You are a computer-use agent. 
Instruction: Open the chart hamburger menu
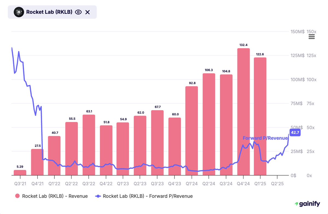(312, 37)
